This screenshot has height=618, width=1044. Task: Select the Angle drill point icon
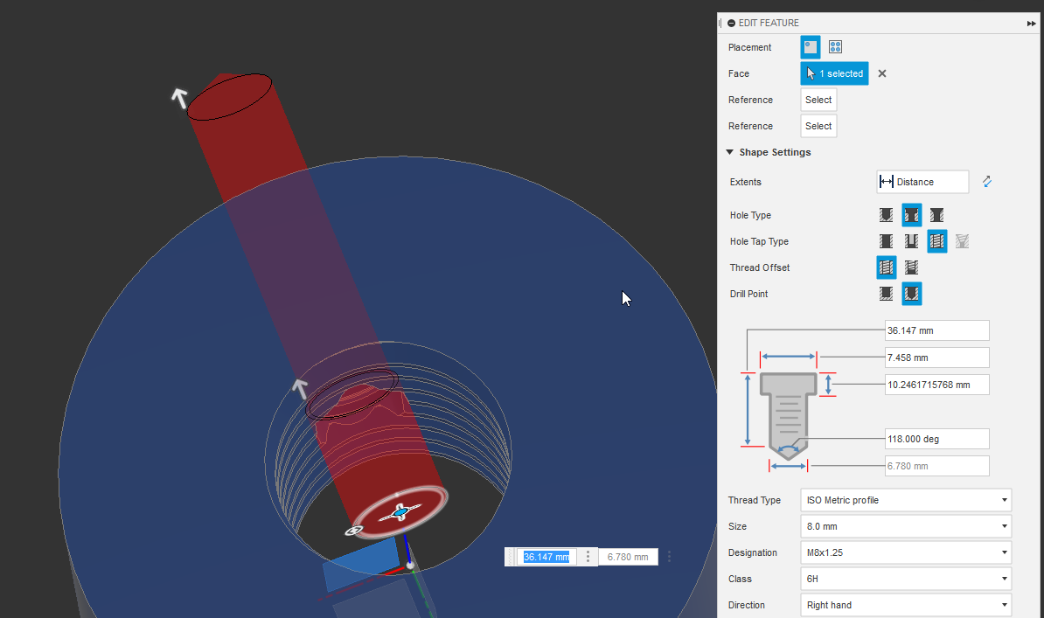click(912, 294)
